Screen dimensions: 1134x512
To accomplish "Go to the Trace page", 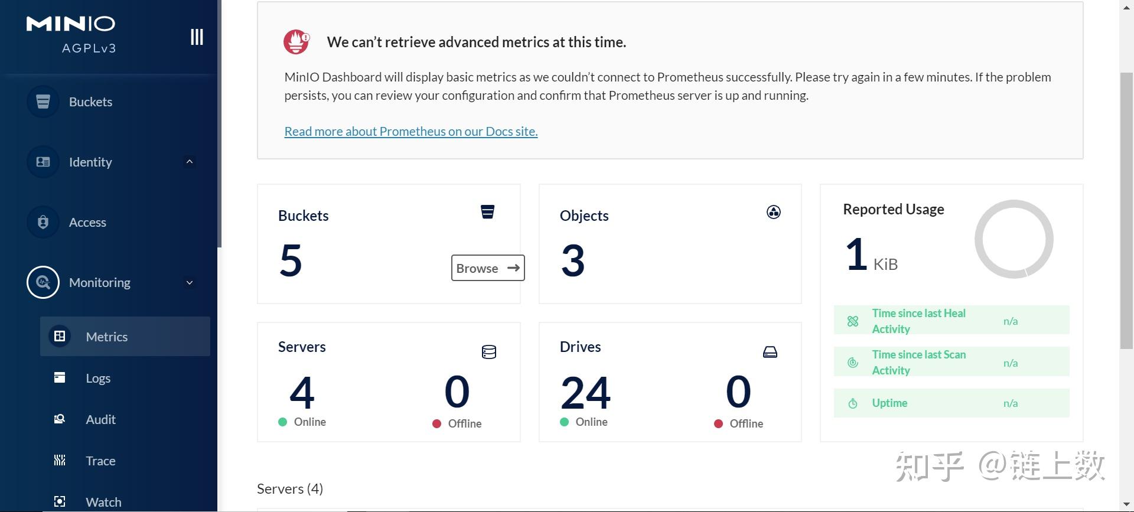I will coord(100,461).
